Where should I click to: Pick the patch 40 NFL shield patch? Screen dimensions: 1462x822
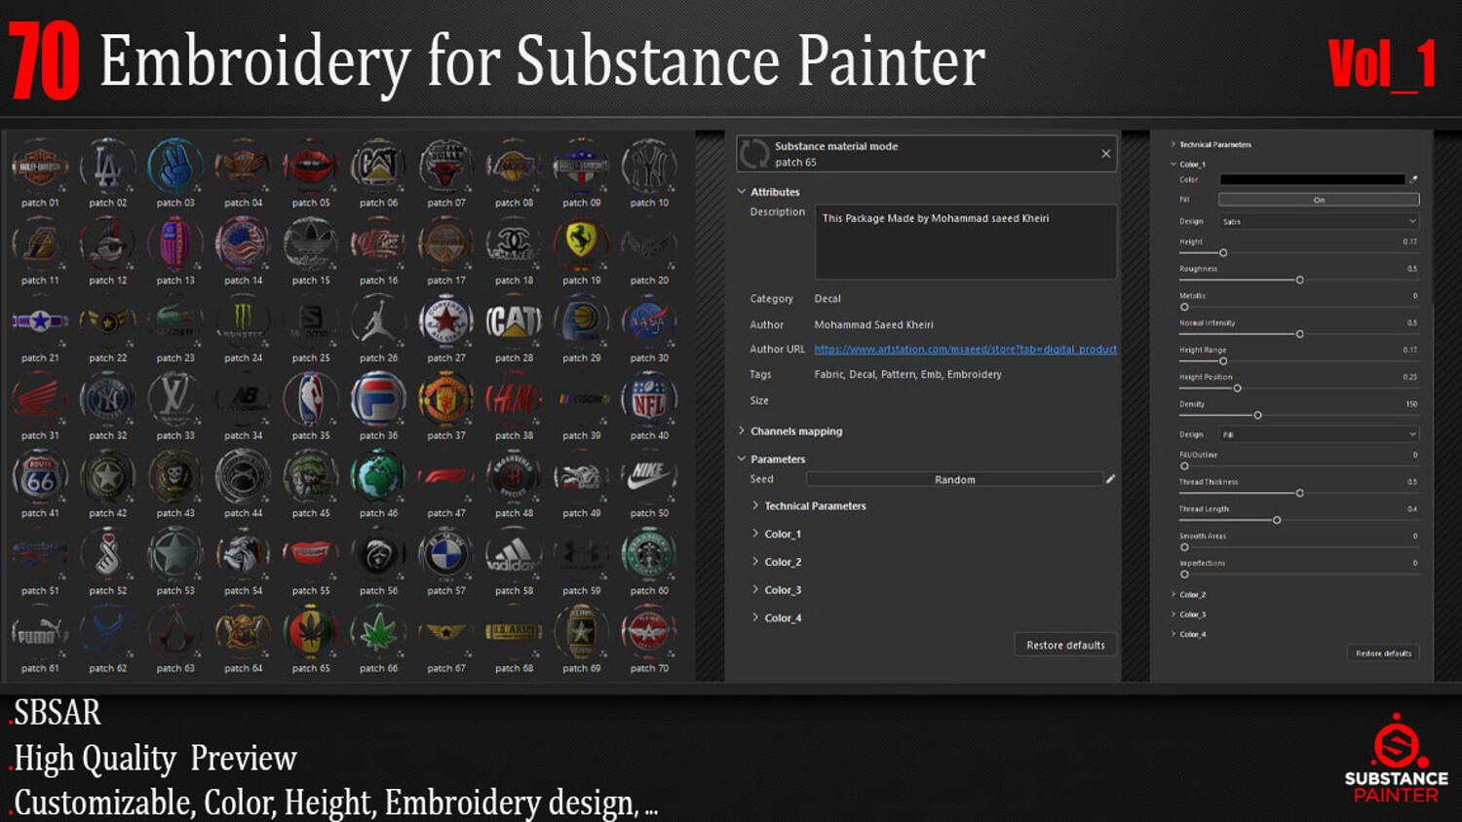click(649, 399)
